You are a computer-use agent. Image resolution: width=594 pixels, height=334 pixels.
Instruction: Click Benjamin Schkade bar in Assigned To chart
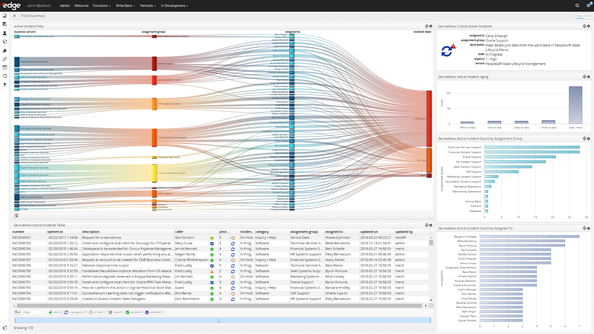pyautogui.click(x=529, y=236)
